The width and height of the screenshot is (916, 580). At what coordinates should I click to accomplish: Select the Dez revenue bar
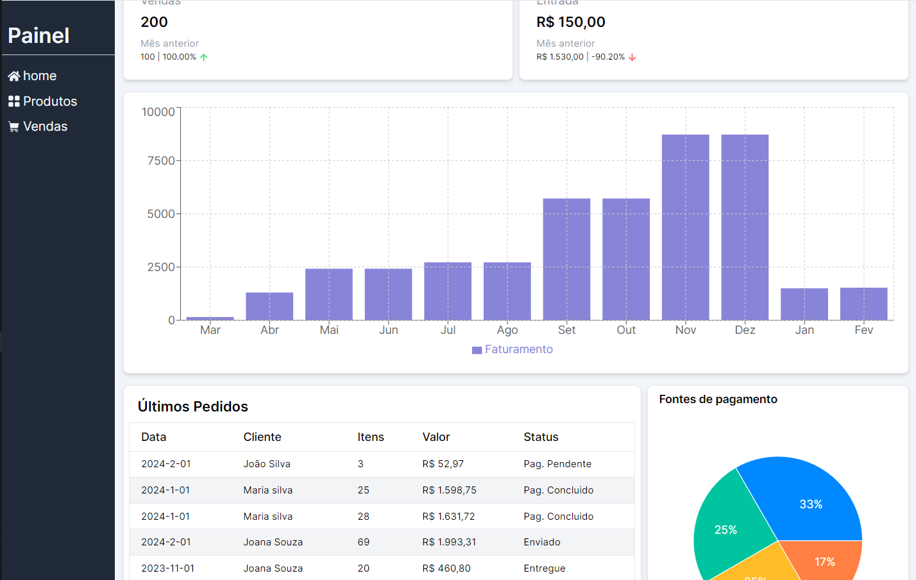[745, 228]
